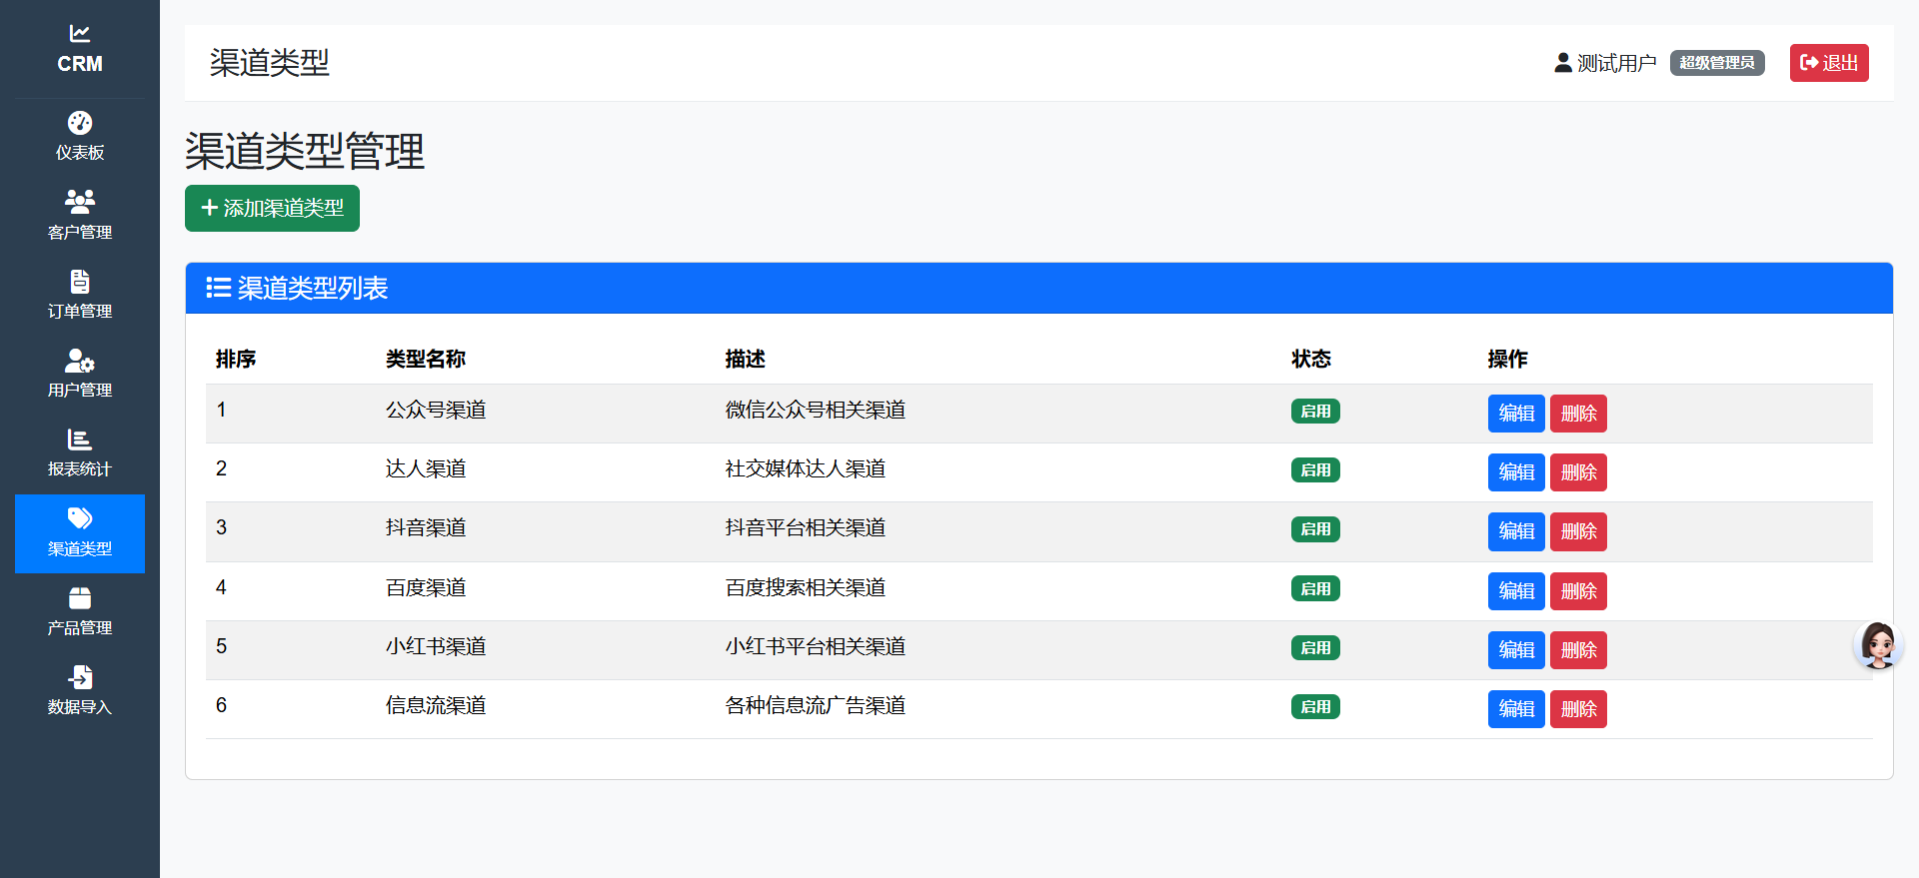Log out using the 退出 button
The width and height of the screenshot is (1919, 878).
(x=1828, y=63)
